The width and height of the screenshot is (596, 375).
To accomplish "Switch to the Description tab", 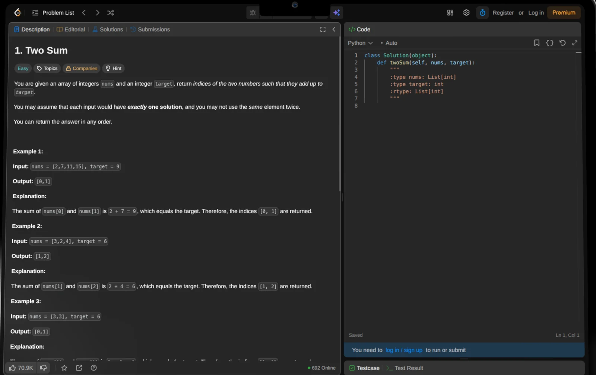I will coord(32,29).
